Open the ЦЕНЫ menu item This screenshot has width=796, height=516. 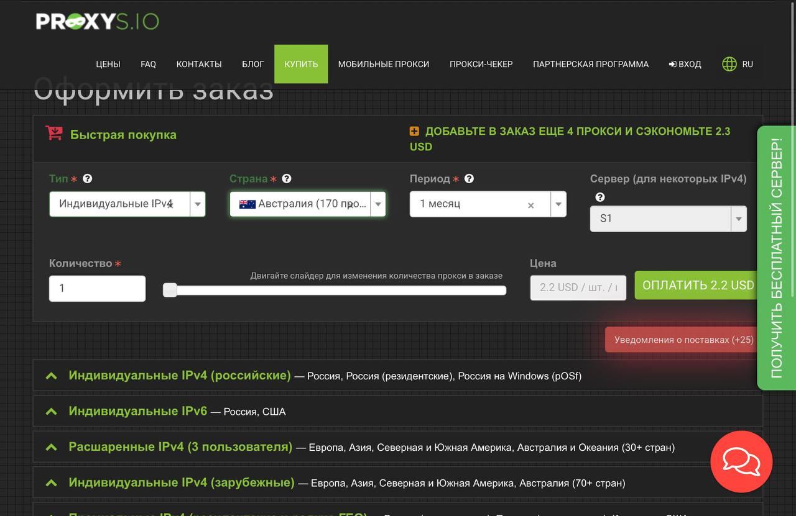point(108,64)
